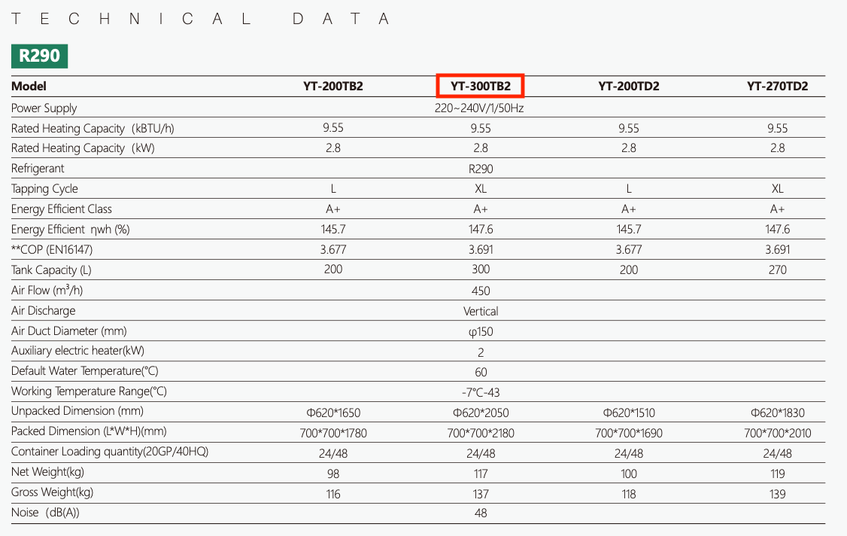This screenshot has height=536, width=847.
Task: Click packed dimension 700*700*1690
Action: point(629,433)
